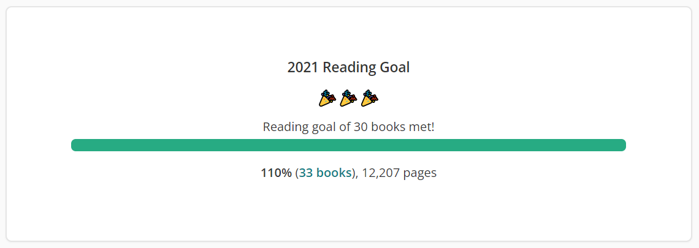Click the bold 110% percentage text
699x248 pixels.
277,173
